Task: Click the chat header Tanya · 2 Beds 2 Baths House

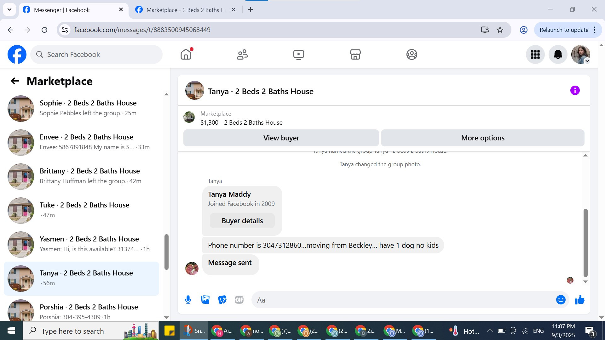Action: point(261,91)
